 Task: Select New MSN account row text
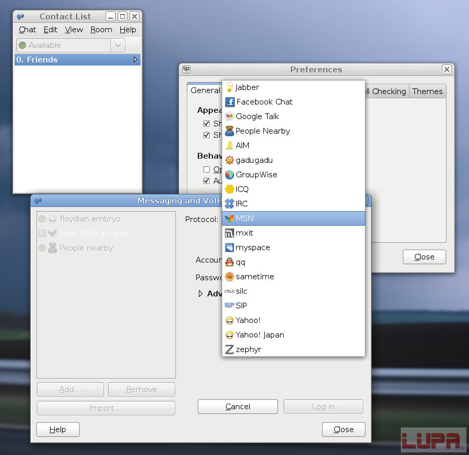[x=95, y=233]
